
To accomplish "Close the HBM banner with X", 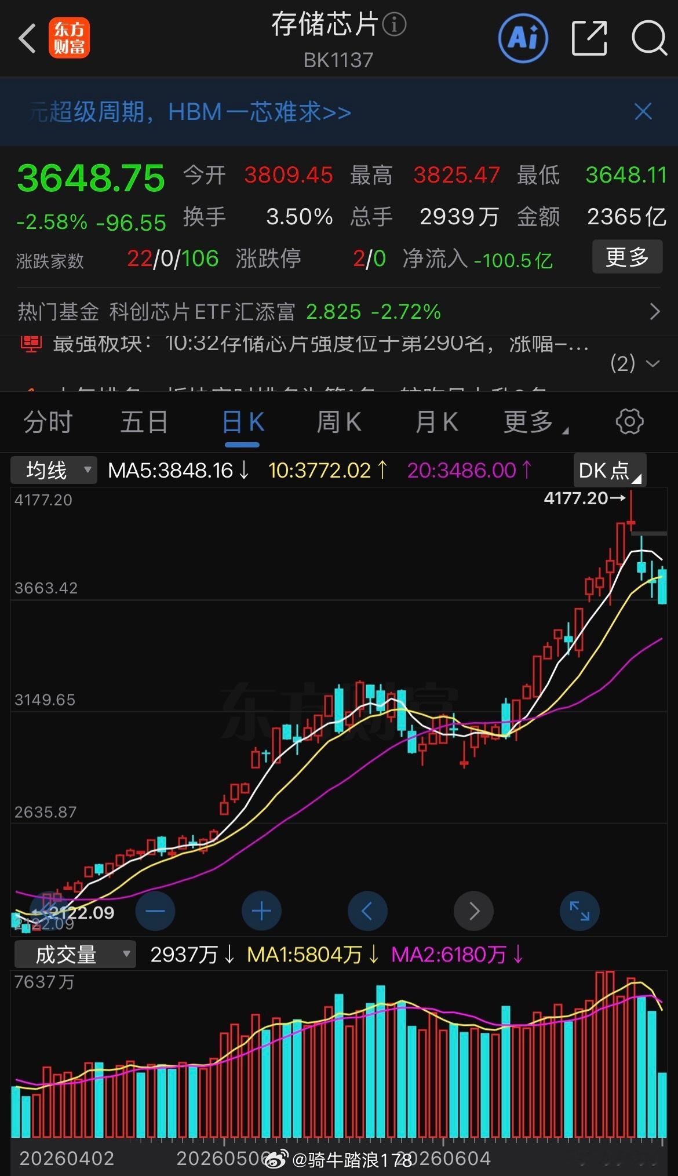I will click(643, 111).
